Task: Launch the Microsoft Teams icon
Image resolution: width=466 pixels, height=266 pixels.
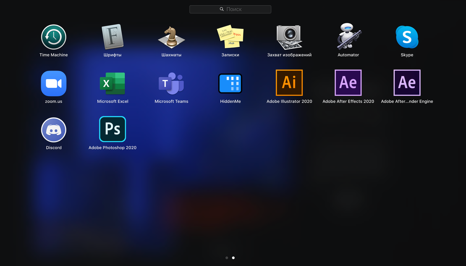Action: point(171,83)
